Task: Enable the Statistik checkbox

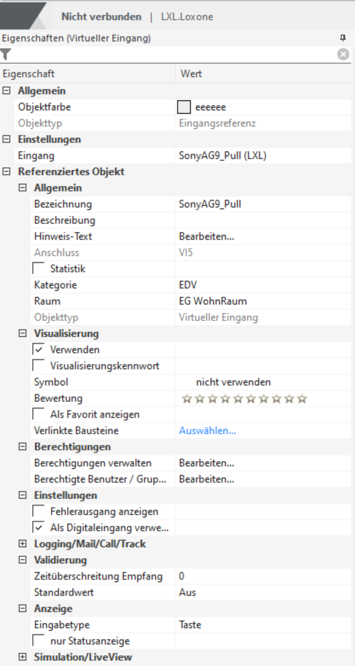Action: pyautogui.click(x=39, y=269)
